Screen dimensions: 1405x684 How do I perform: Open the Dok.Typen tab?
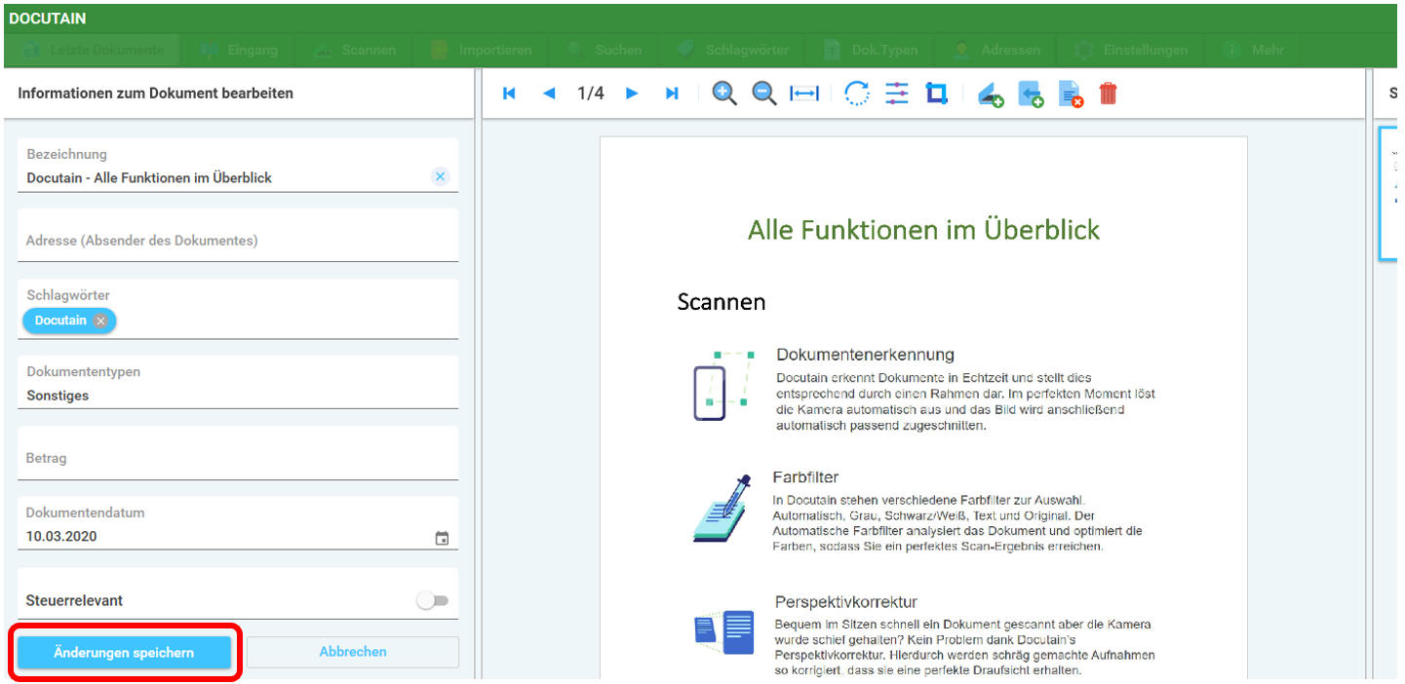(871, 50)
